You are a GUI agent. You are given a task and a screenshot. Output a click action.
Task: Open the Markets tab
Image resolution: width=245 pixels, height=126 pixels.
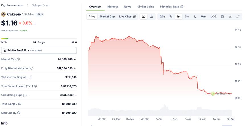[113, 7]
